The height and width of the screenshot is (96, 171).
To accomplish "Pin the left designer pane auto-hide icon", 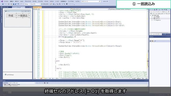I will pos(30,7).
